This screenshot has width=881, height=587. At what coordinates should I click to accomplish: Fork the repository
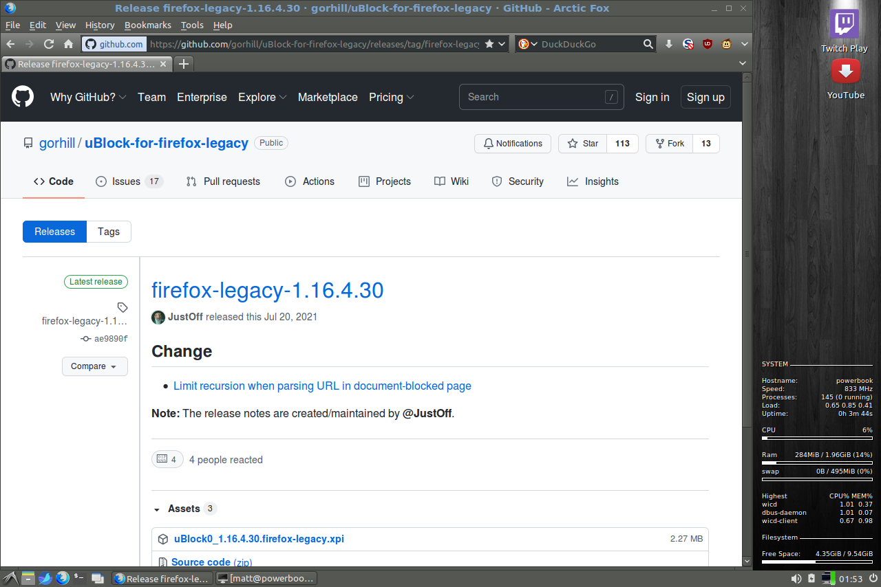669,144
